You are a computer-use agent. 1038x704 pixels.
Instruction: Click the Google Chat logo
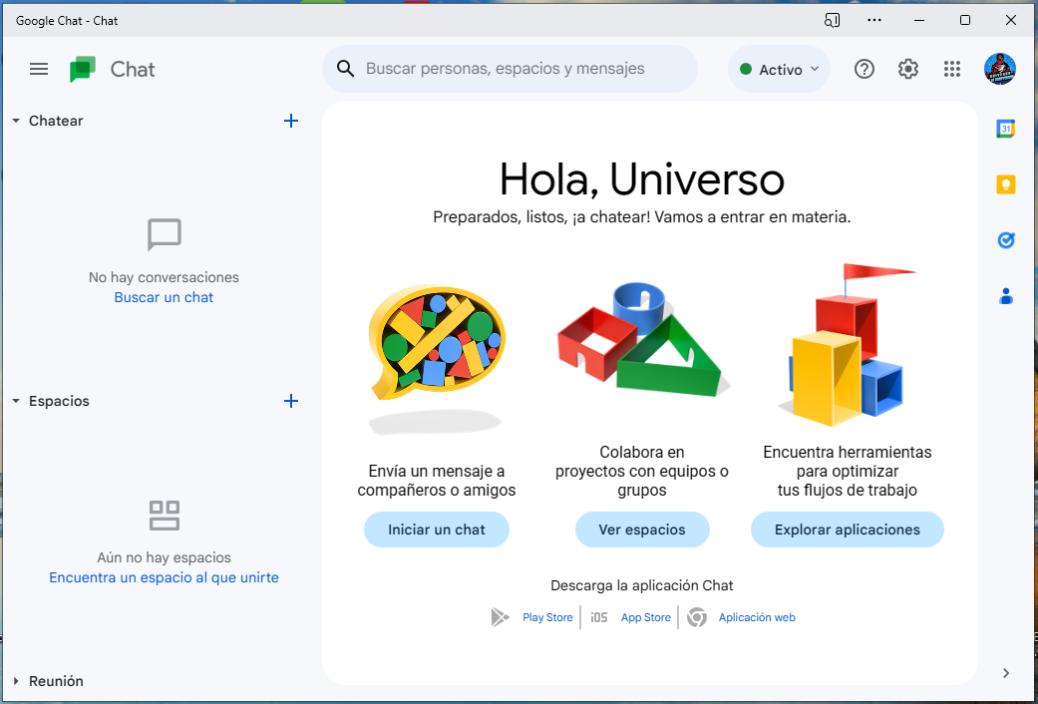click(83, 69)
